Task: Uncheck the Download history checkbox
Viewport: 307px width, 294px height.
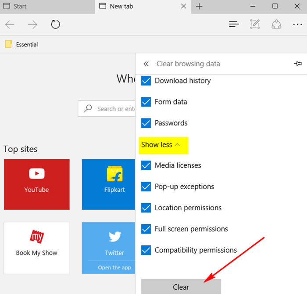Action: point(146,81)
